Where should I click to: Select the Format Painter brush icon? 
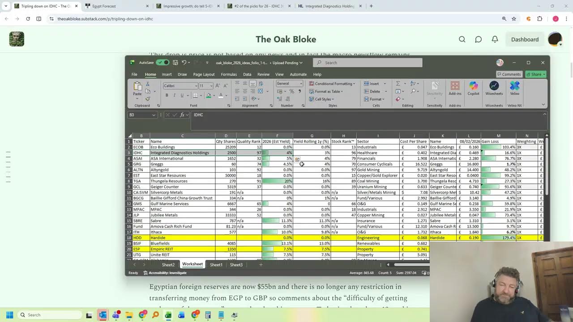point(148,99)
